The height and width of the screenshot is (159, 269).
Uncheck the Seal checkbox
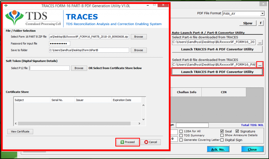pyautogui.click(x=222, y=131)
